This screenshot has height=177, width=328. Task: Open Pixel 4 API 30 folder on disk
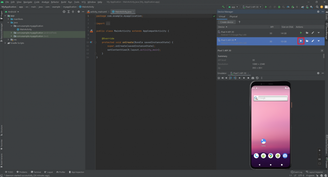coord(307,33)
